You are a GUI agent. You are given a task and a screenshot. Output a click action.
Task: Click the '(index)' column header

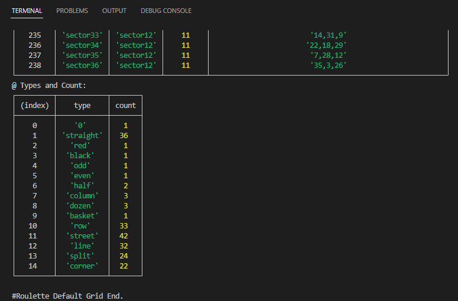point(34,105)
